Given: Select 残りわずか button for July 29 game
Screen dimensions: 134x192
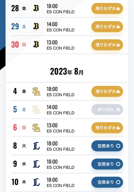Looking at the screenshot, I should (107, 26).
